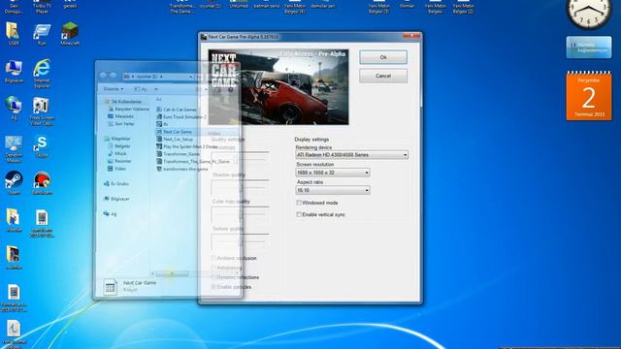The height and width of the screenshot is (349, 621).
Task: Select Kitaplıklar in the Explorer sidebar
Action: click(x=117, y=139)
